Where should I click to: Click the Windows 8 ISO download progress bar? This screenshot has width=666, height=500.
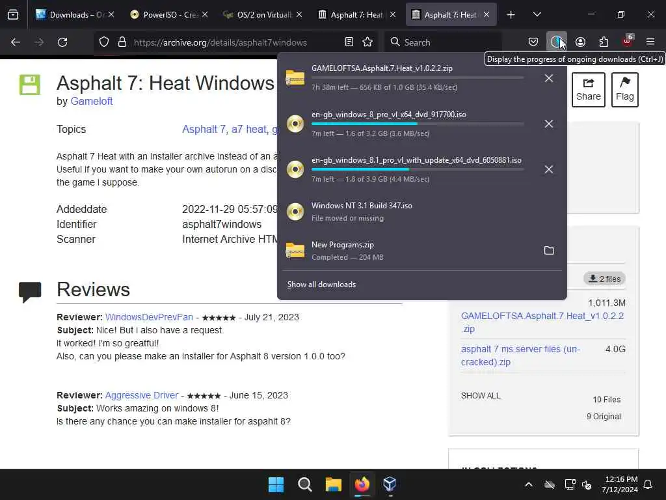[418, 124]
